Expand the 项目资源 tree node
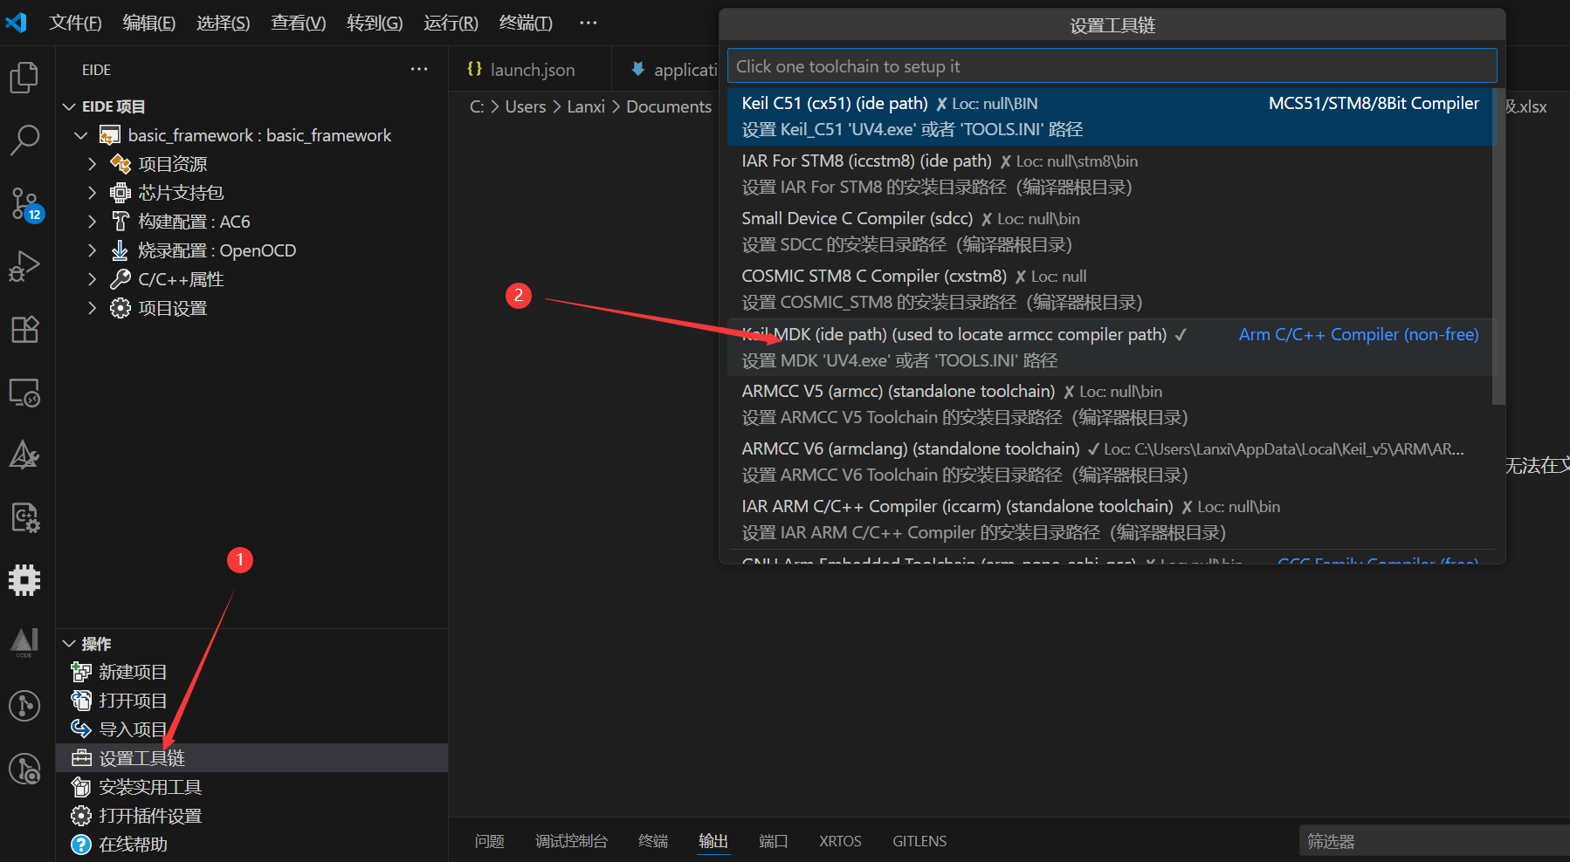Viewport: 1570px width, 862px height. click(x=92, y=164)
